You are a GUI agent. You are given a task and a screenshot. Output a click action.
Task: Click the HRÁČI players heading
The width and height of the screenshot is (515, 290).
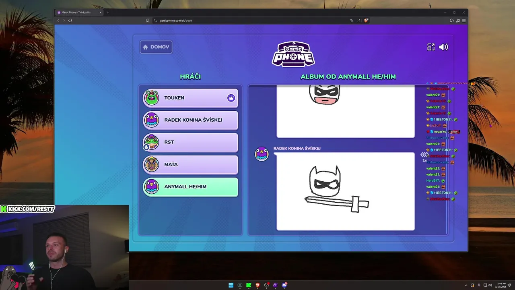pos(190,77)
